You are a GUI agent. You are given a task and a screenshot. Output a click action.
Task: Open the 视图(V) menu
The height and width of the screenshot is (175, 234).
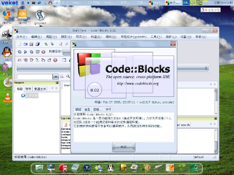[x=51, y=37]
